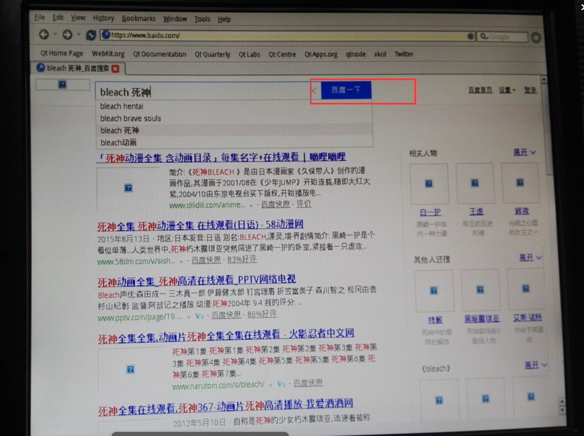This screenshot has height=436, width=584.
Task: Open 百度快照 for dilidili result
Action: 275,204
